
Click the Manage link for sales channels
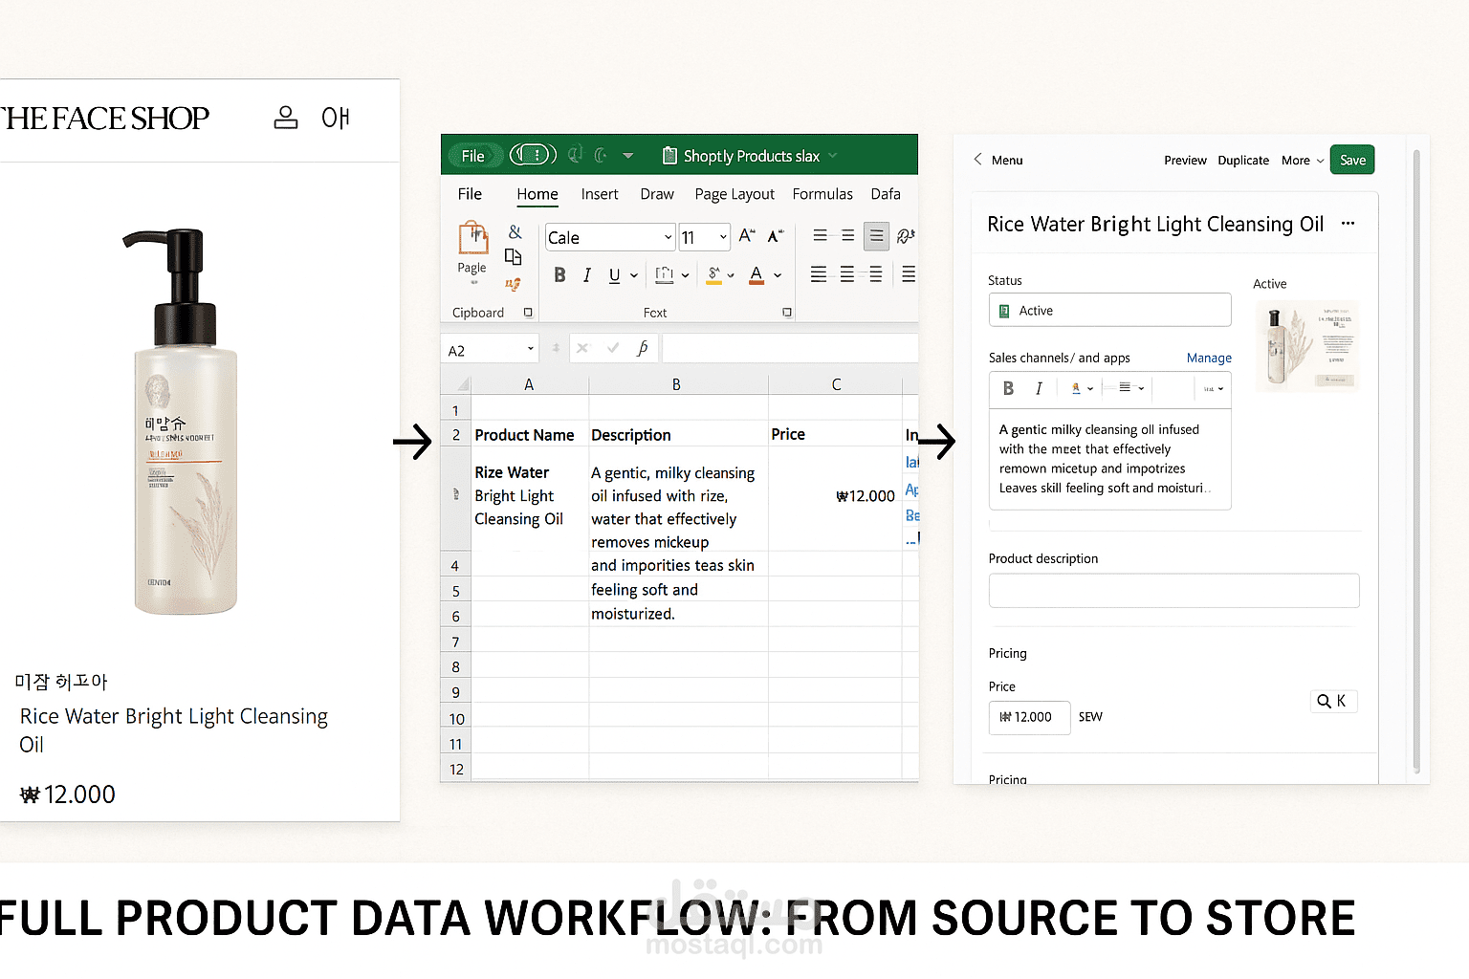pyautogui.click(x=1209, y=358)
